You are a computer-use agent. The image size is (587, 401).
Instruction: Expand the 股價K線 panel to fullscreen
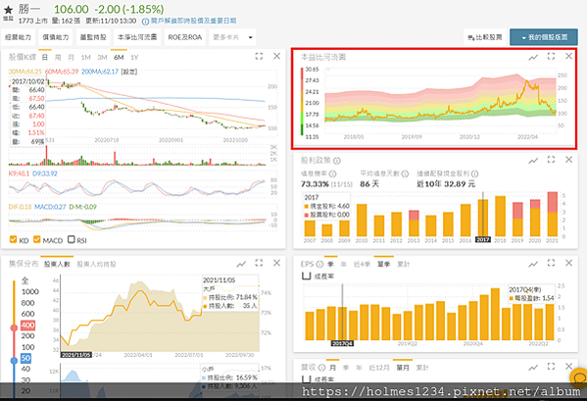tap(259, 56)
